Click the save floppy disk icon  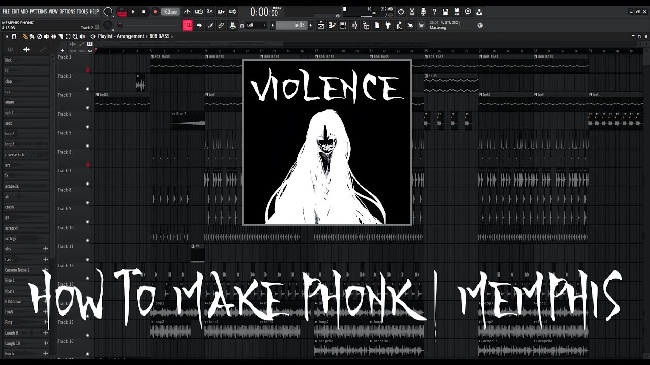coord(445,12)
